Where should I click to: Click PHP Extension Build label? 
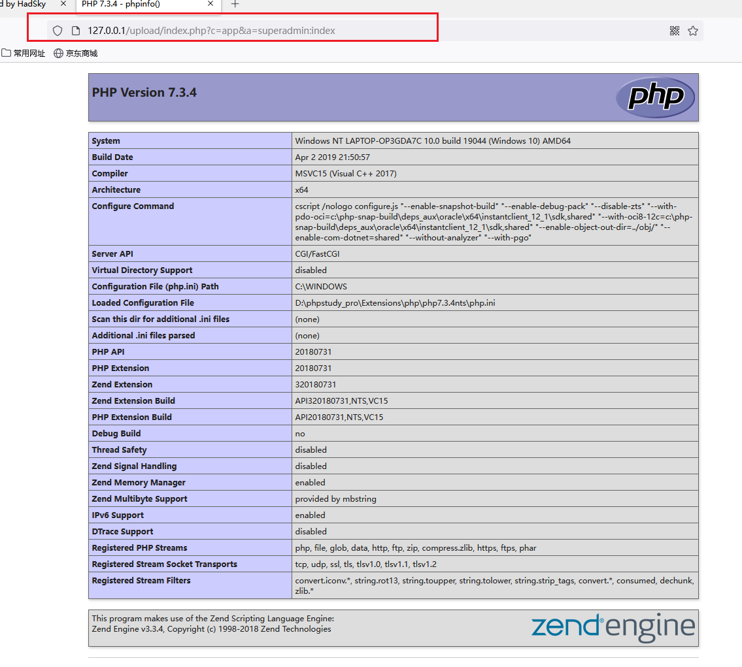coord(131,417)
